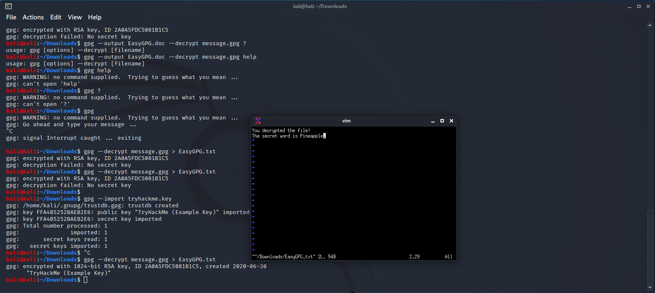Click the last terminal prompt cursor
655x293 pixels.
coord(85,280)
